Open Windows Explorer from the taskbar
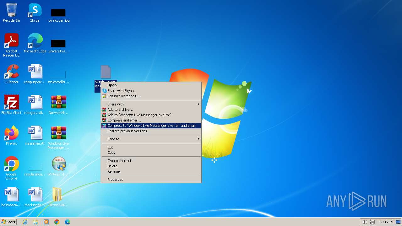Viewport: 402px width, 226px height. coord(35,222)
